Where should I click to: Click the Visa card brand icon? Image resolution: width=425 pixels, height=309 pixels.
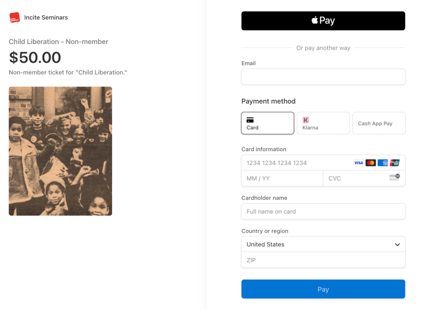tap(358, 163)
